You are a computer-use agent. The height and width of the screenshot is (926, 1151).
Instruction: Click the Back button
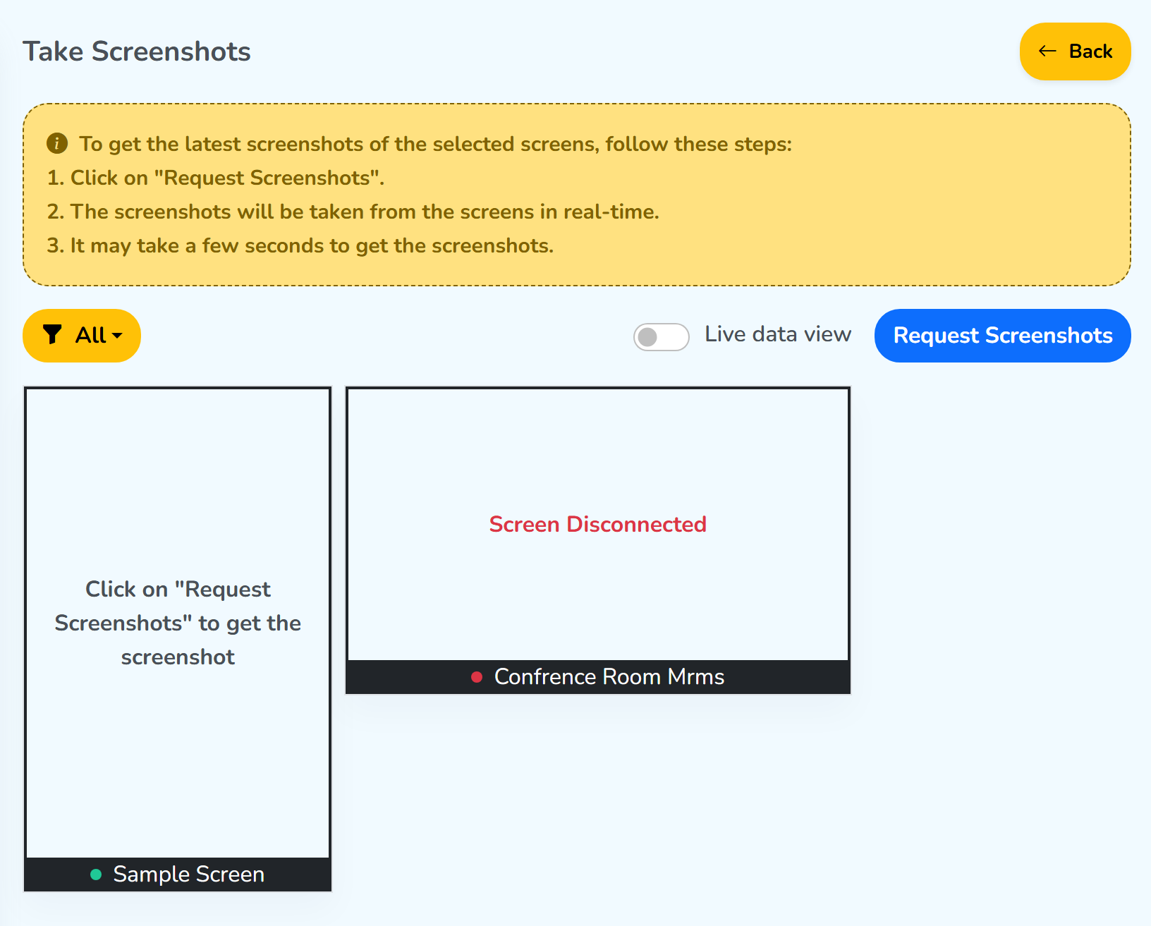pos(1075,51)
